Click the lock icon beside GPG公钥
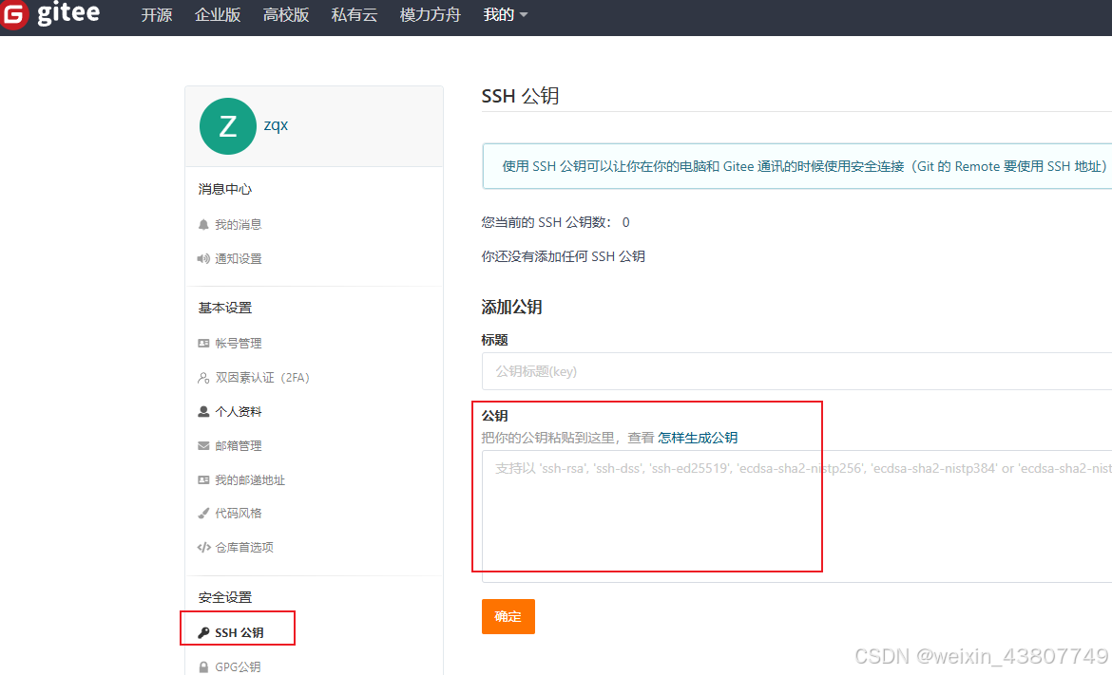The height and width of the screenshot is (675, 1112). pos(203,666)
